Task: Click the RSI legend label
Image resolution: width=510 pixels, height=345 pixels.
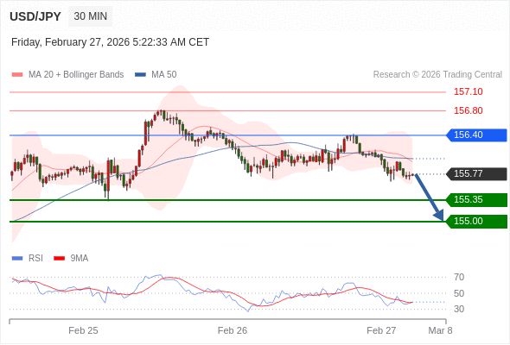Action: pyautogui.click(x=35, y=259)
